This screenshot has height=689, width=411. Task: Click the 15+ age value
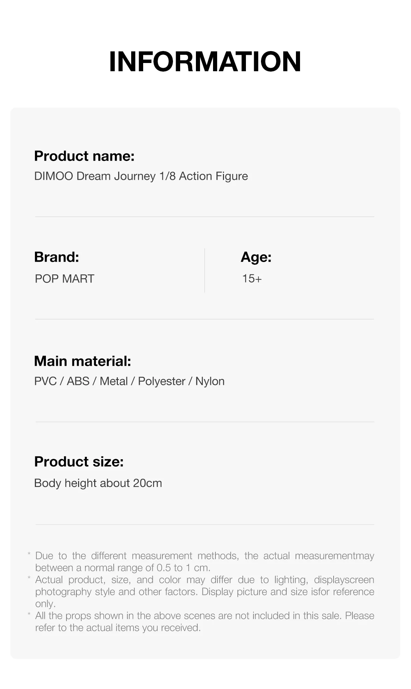click(x=252, y=279)
